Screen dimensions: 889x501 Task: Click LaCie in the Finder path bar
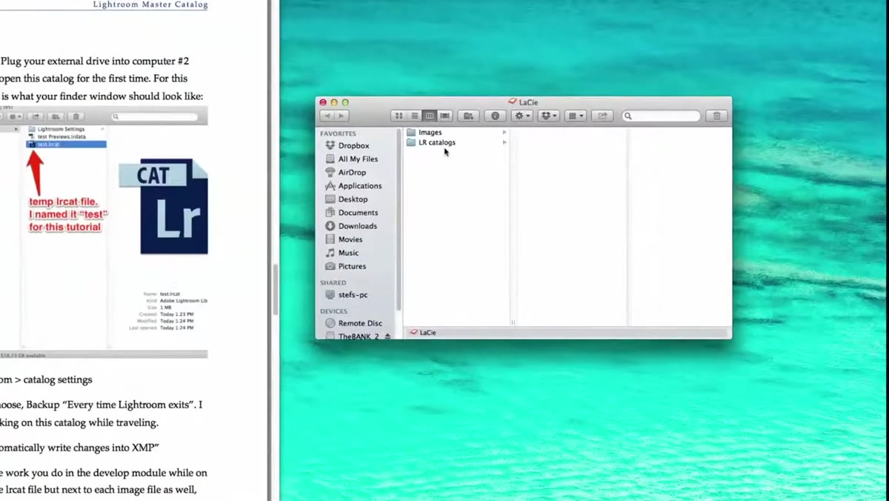point(423,333)
